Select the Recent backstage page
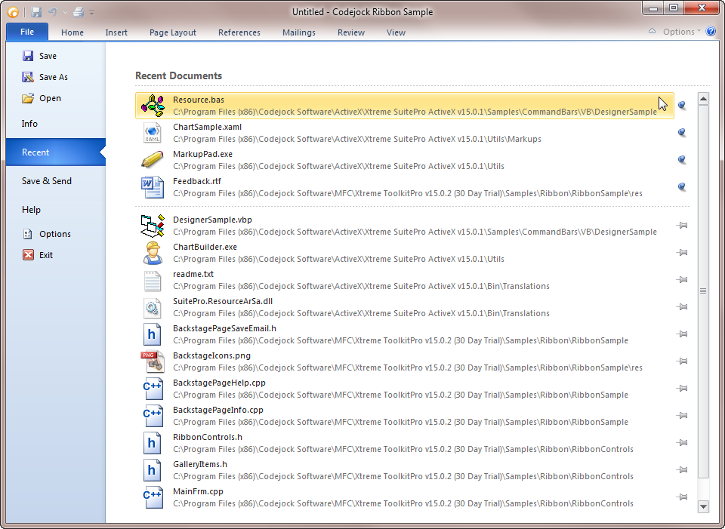The height and width of the screenshot is (529, 725). point(55,152)
